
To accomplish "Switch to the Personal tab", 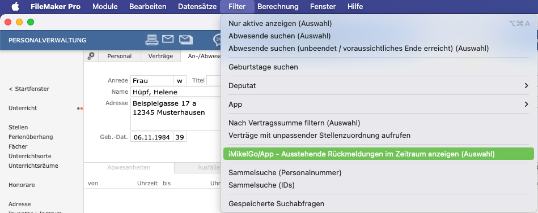I will click(x=120, y=56).
